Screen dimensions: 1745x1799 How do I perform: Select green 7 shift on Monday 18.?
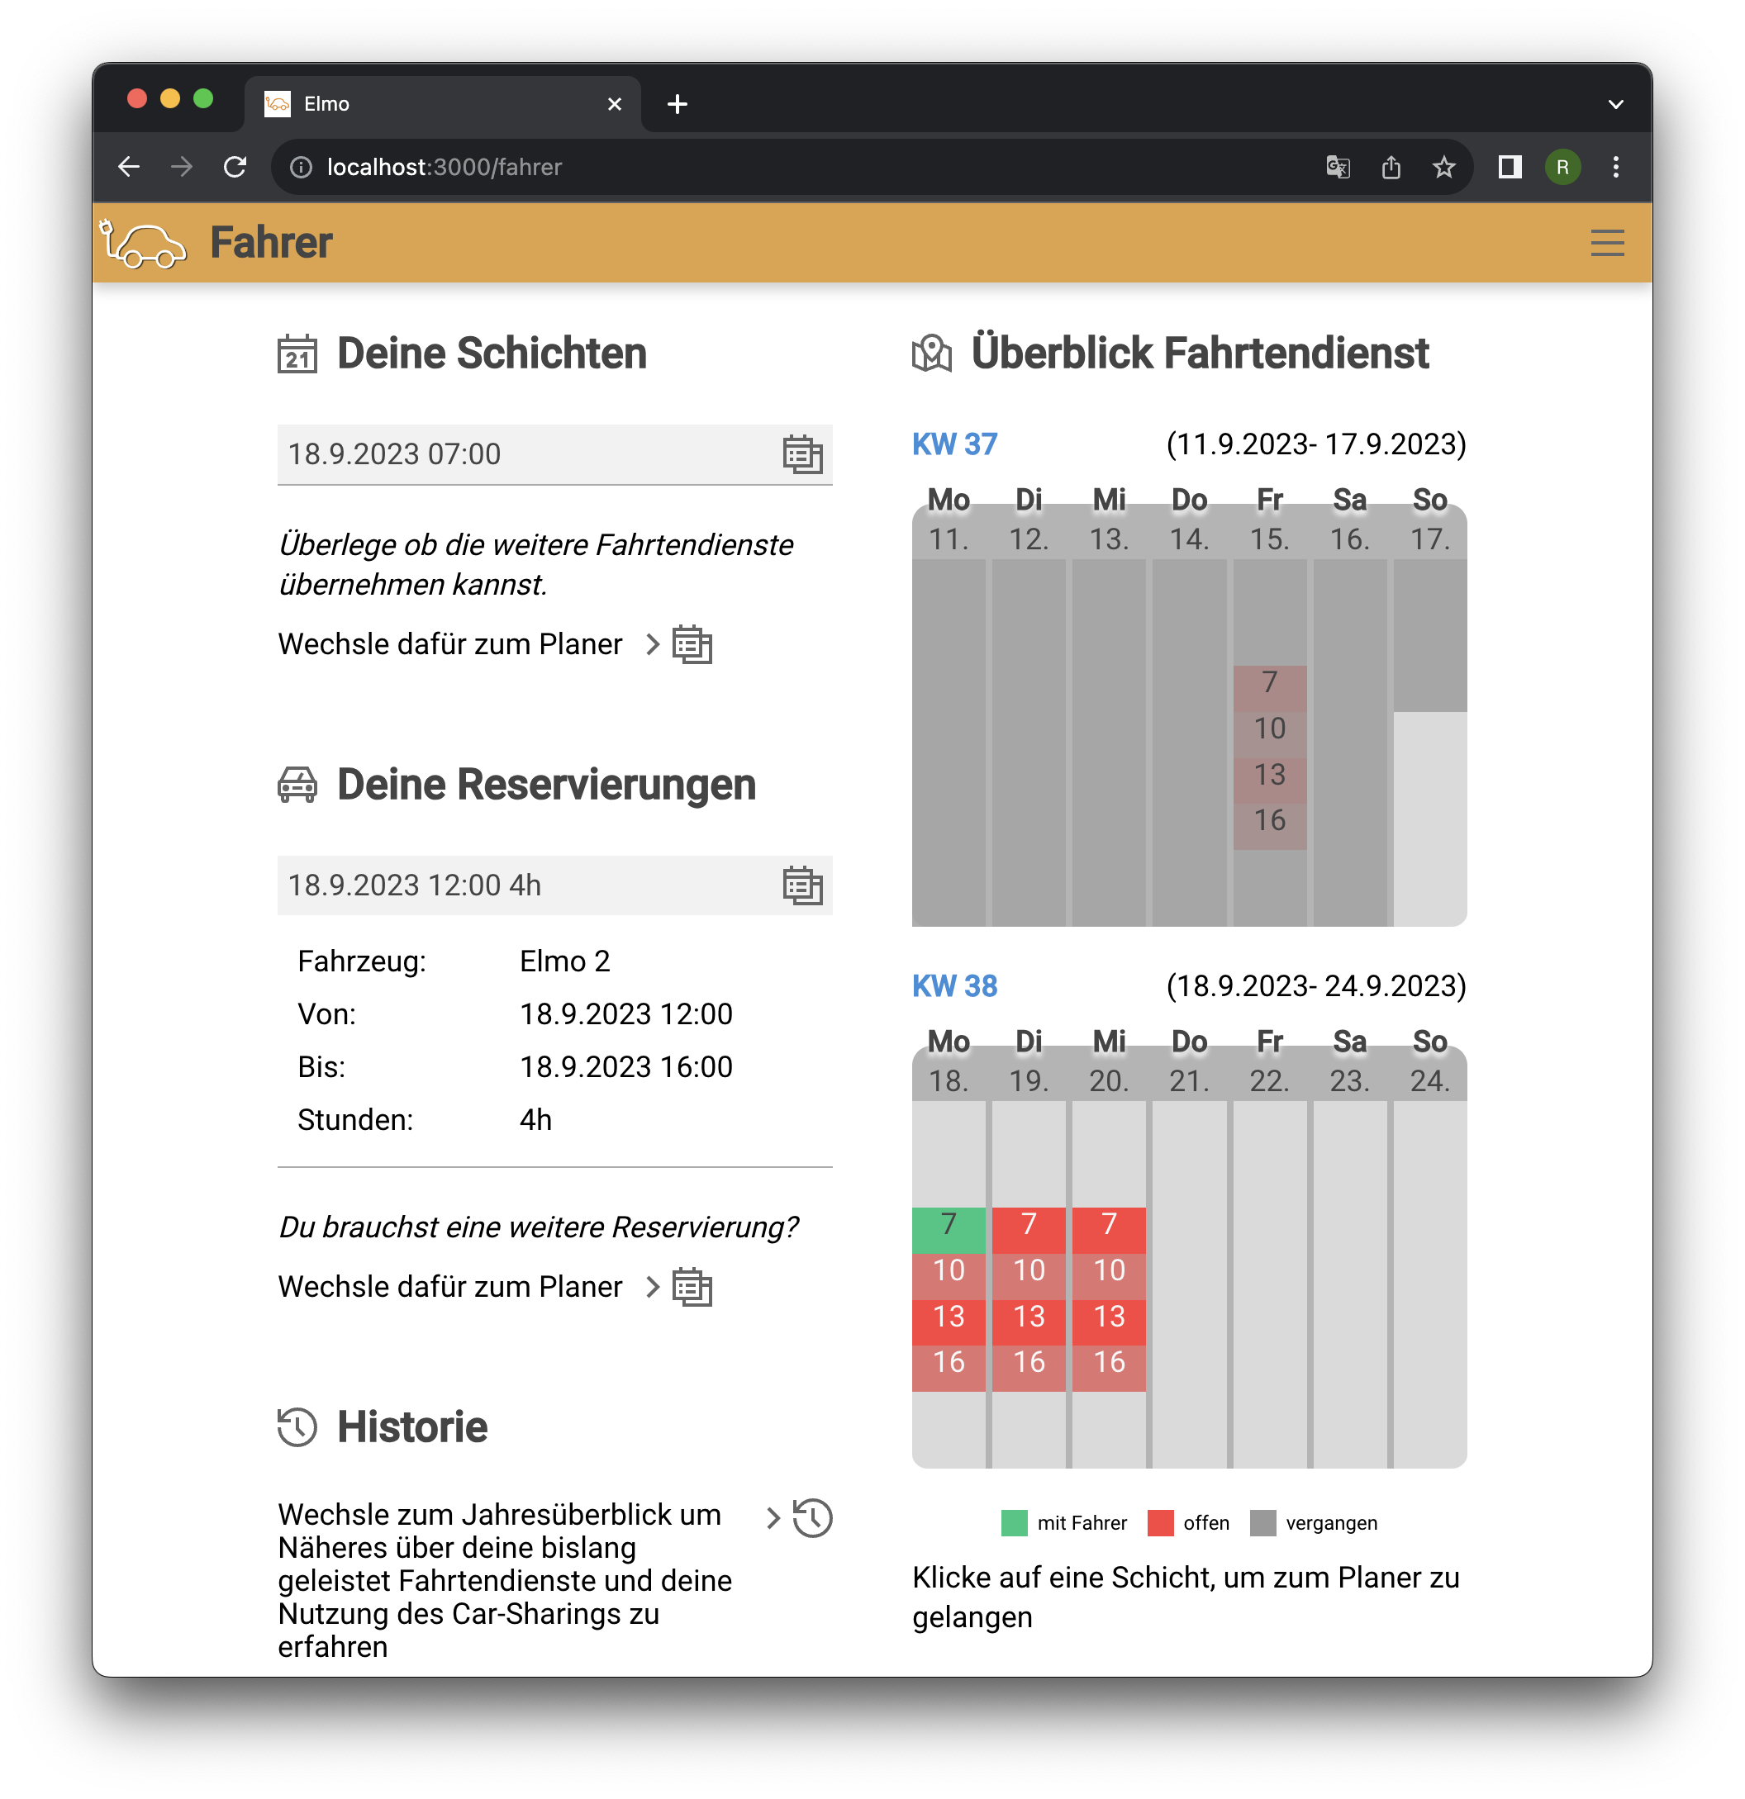949,1230
